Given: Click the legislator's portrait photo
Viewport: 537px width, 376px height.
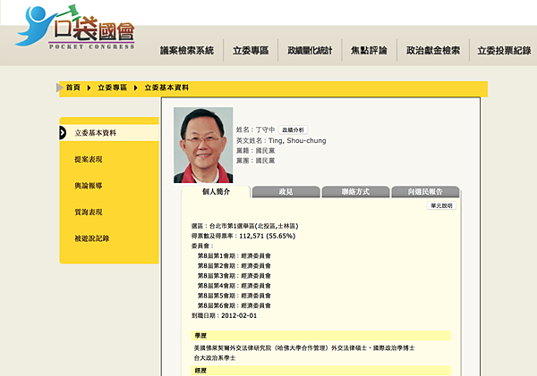Looking at the screenshot, I should pos(202,146).
